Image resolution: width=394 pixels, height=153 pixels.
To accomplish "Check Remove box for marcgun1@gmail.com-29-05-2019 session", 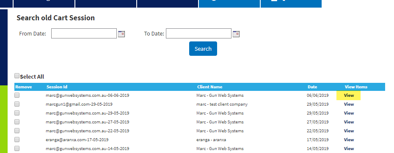I will [x=17, y=104].
